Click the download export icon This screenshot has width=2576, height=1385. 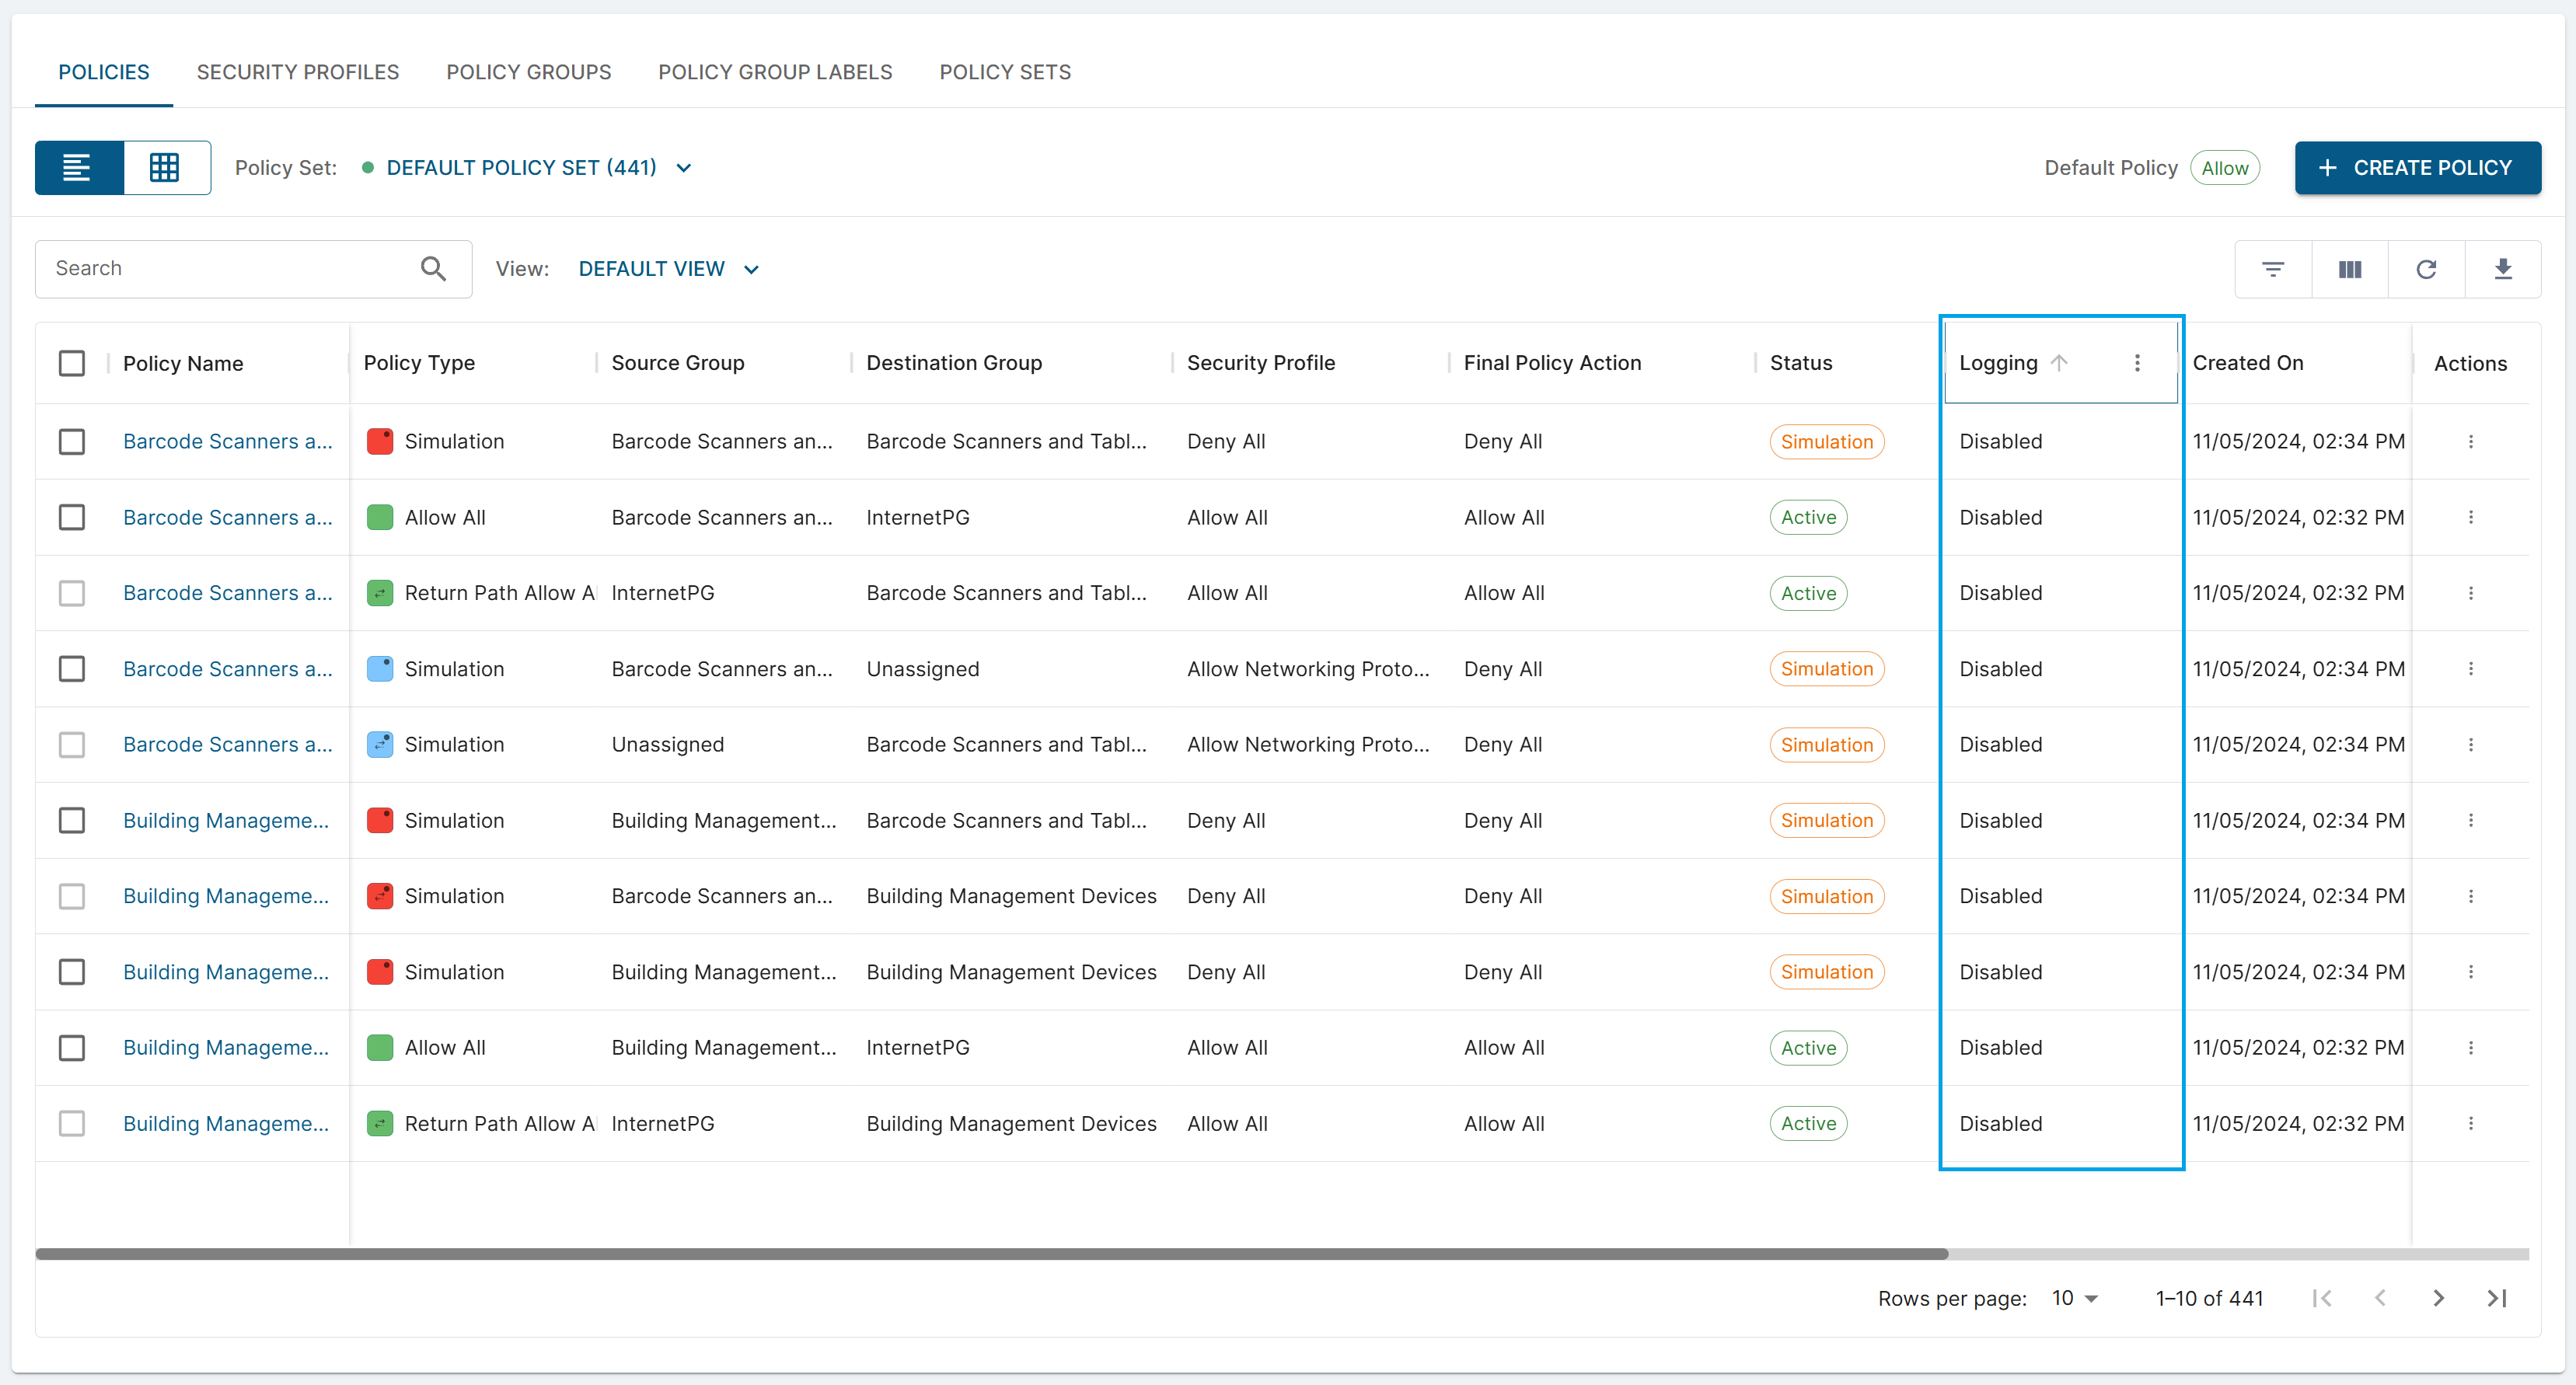[2503, 269]
